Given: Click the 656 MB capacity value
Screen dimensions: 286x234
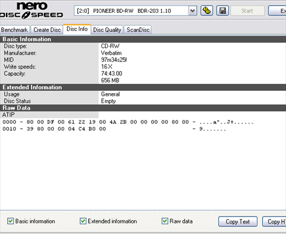Looking at the screenshot, I should pos(110,80).
